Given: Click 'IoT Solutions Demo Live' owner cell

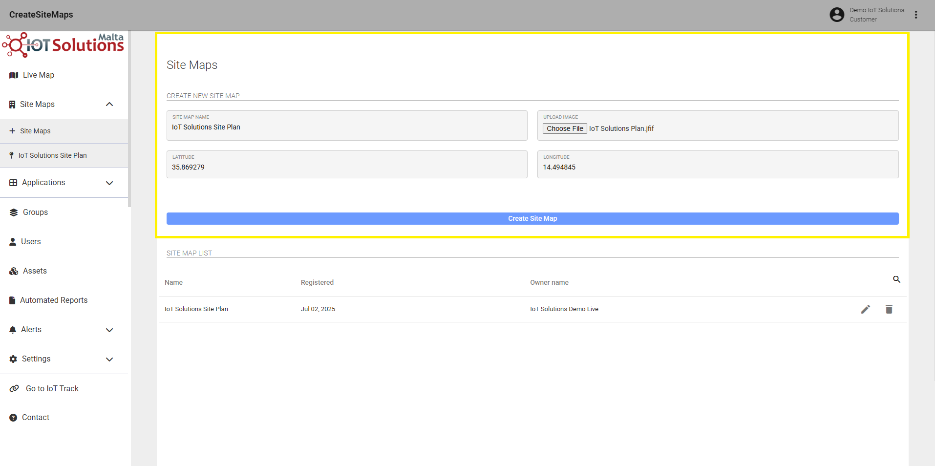Looking at the screenshot, I should point(564,309).
